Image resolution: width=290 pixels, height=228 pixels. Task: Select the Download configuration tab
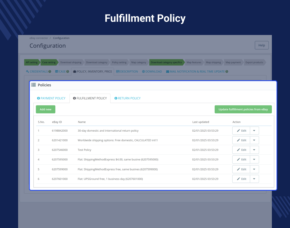click(x=152, y=72)
